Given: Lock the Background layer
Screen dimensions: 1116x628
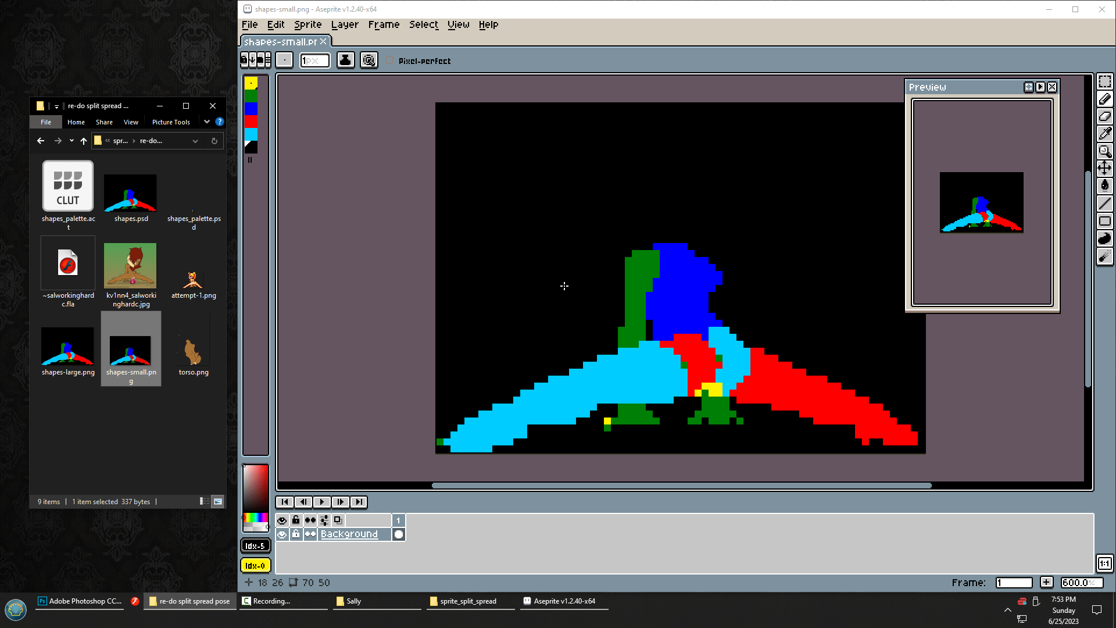Looking at the screenshot, I should [296, 534].
